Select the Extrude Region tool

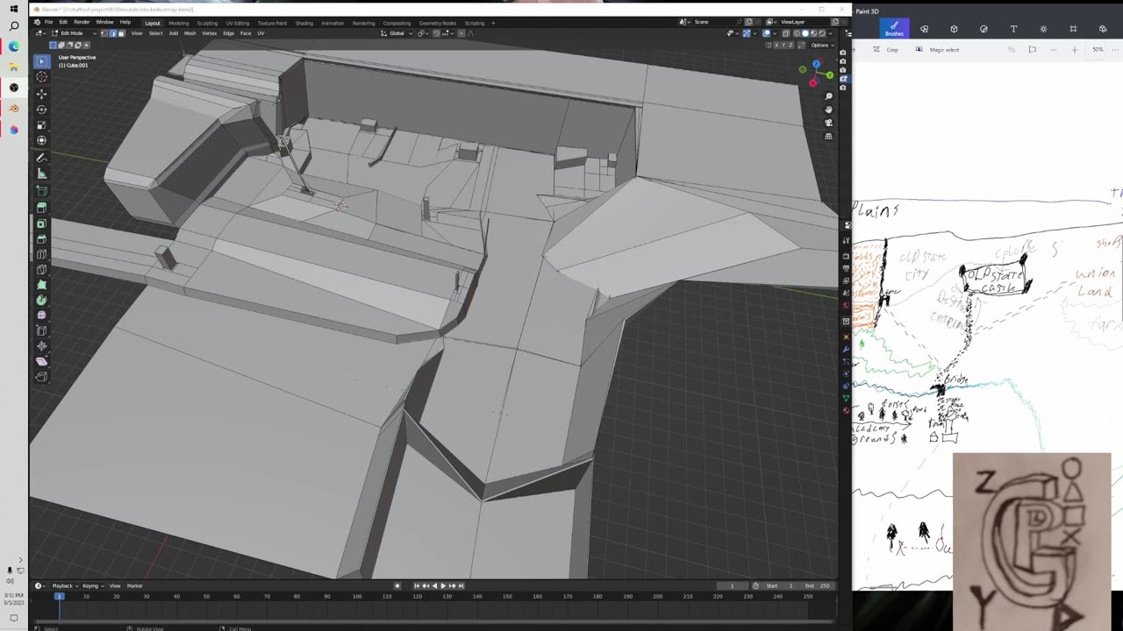[41, 208]
